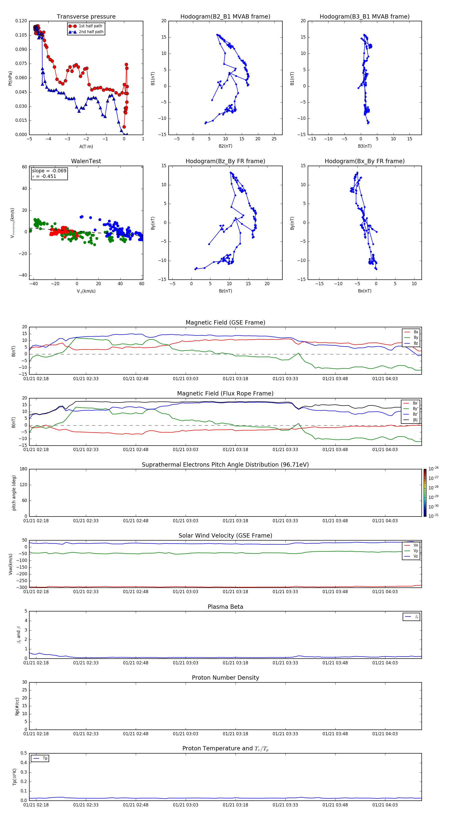Select the "Pt(nPa)" y-axis label
This screenshot has width=451, height=827.
10,78
